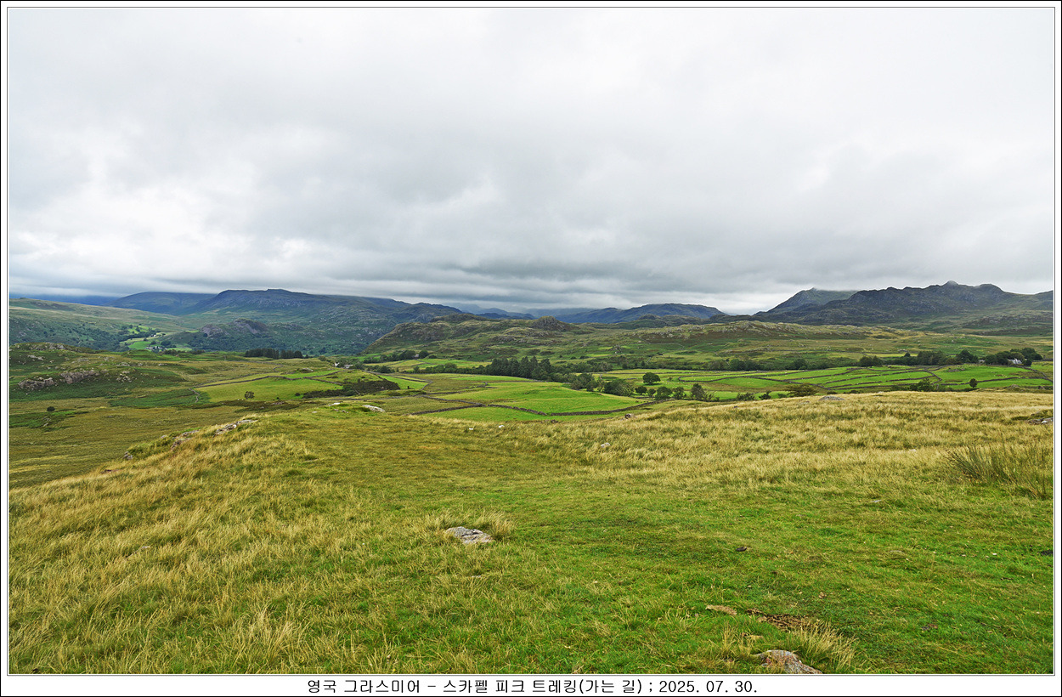Click the tall dark grass tuft at right
This screenshot has height=697, width=1062.
[1003, 465]
